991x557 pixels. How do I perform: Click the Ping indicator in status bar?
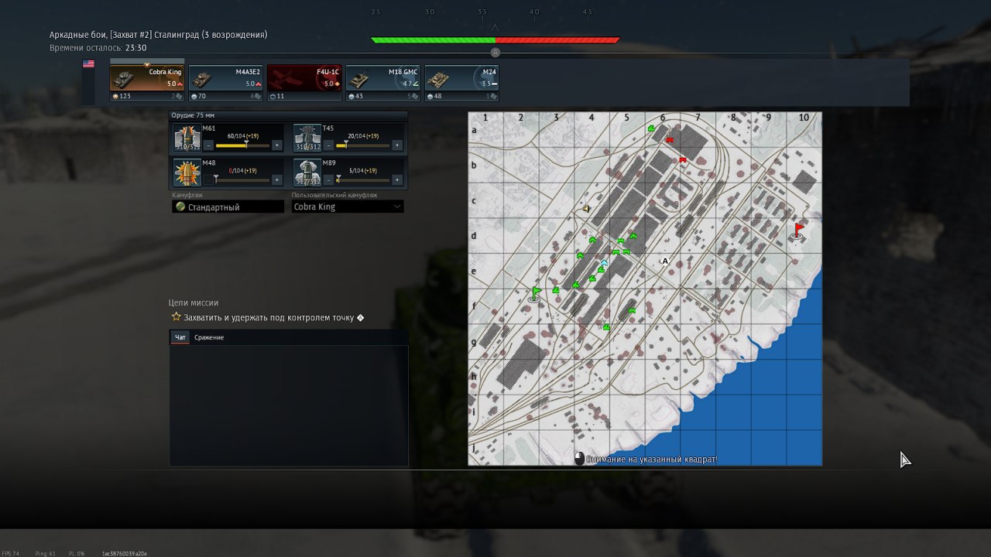(x=45, y=554)
